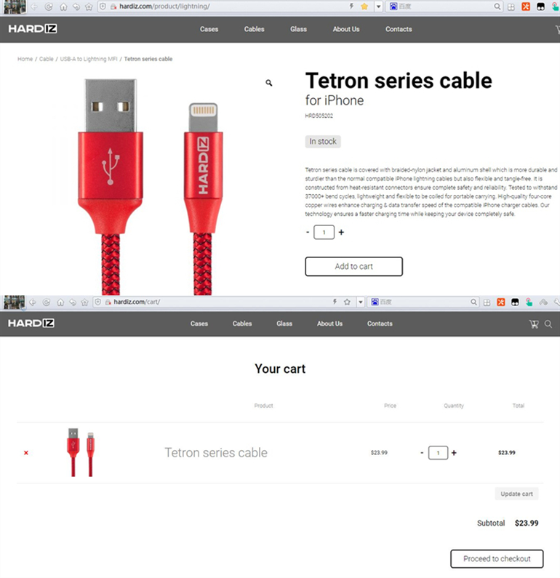Click the HARDIZ logo on the product page
This screenshot has height=578, width=560.
tap(33, 29)
